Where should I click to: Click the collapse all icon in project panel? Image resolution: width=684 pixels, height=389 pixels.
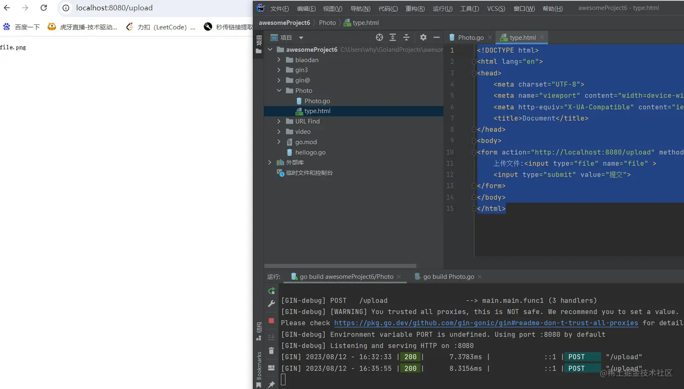point(406,38)
